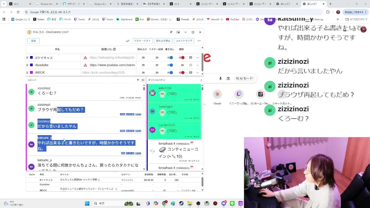Open the Threads bookmark
The width and height of the screenshot is (370, 208).
(x=183, y=19)
